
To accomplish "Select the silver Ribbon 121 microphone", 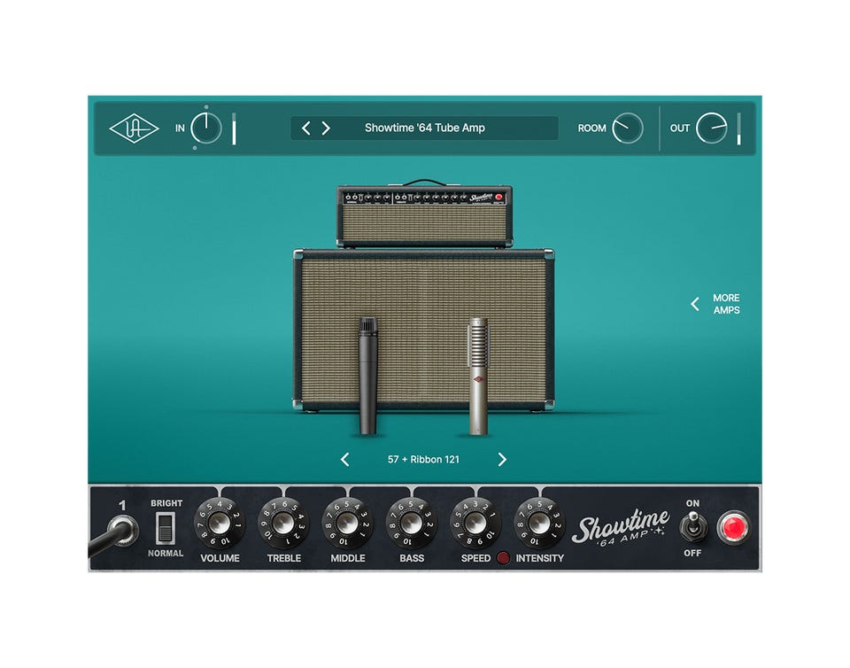I will [478, 377].
